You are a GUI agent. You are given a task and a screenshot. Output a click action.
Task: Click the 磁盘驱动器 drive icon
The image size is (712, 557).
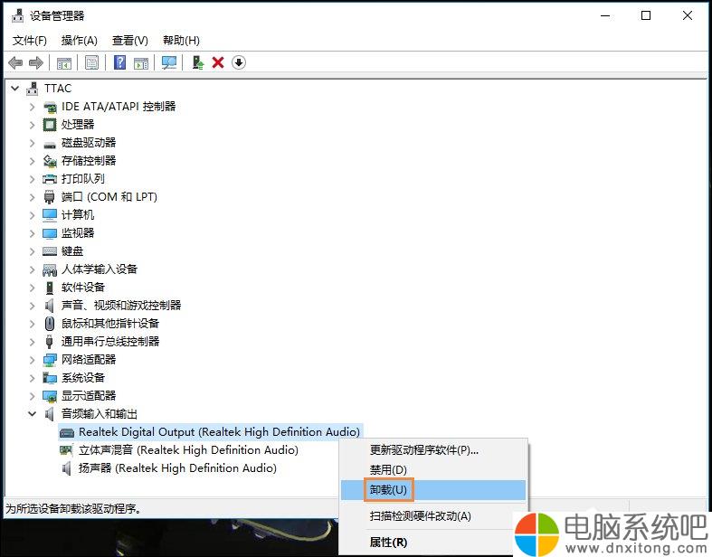(x=50, y=145)
